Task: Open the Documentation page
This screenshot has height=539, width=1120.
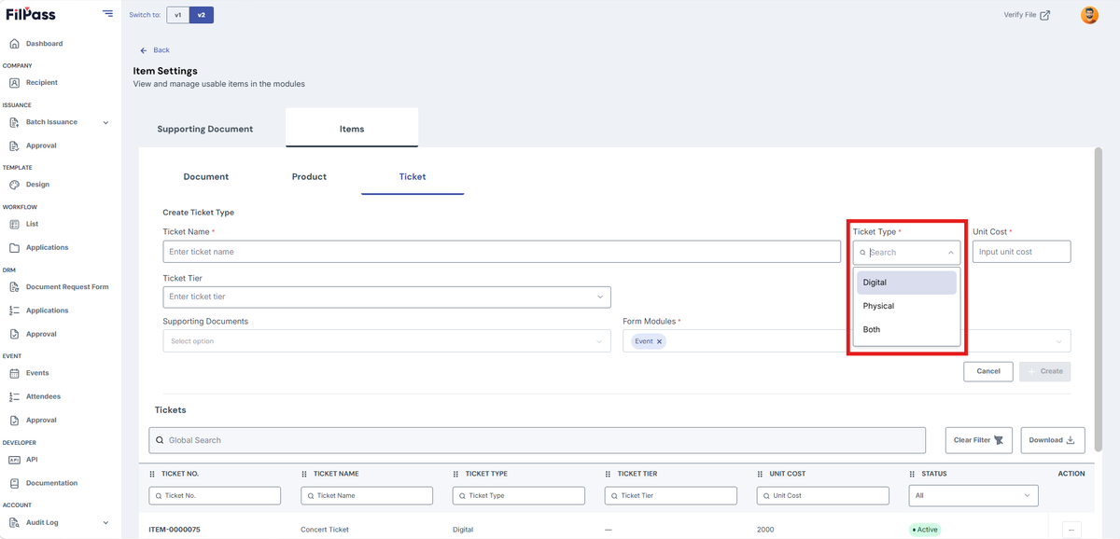Action: [x=51, y=483]
